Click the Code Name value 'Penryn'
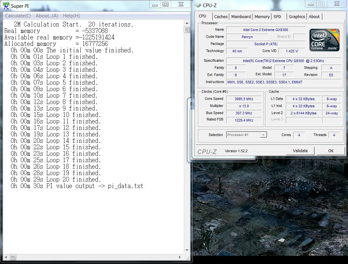This screenshot has height=264, width=348. [247, 37]
